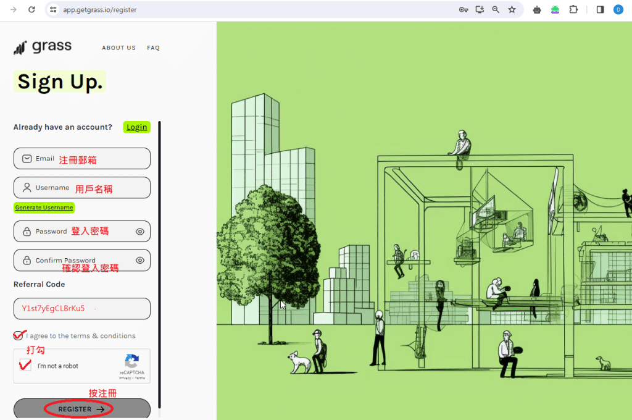Toggle visibility of Confirm Password eye icon

(x=140, y=260)
